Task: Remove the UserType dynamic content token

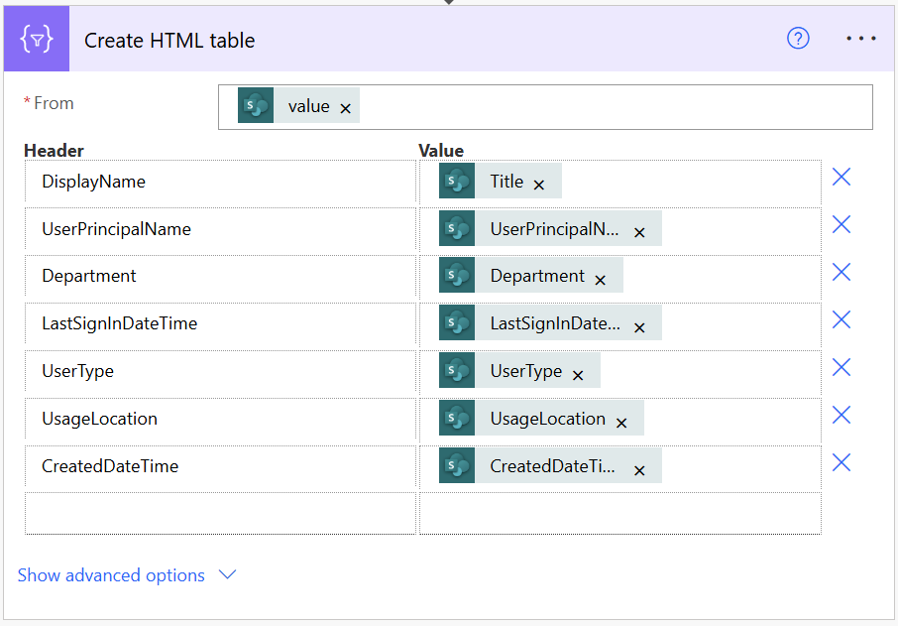Action: pyautogui.click(x=578, y=375)
